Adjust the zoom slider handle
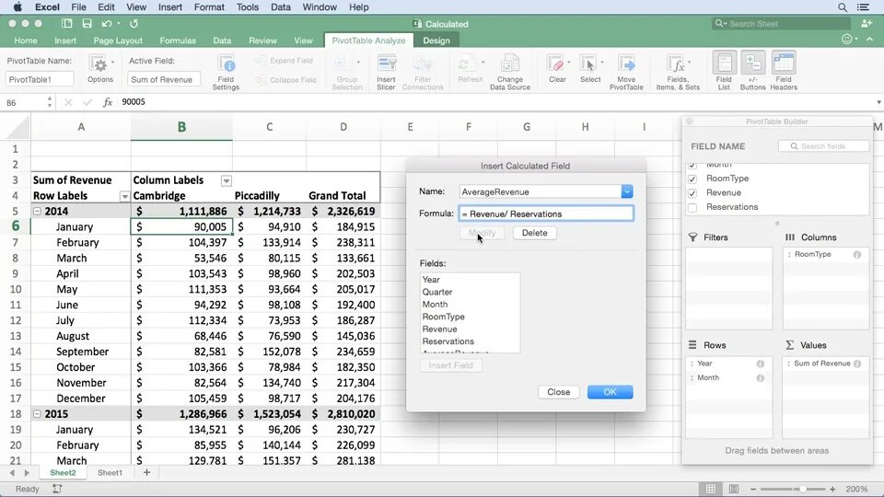This screenshot has height=497, width=884. coord(803,489)
